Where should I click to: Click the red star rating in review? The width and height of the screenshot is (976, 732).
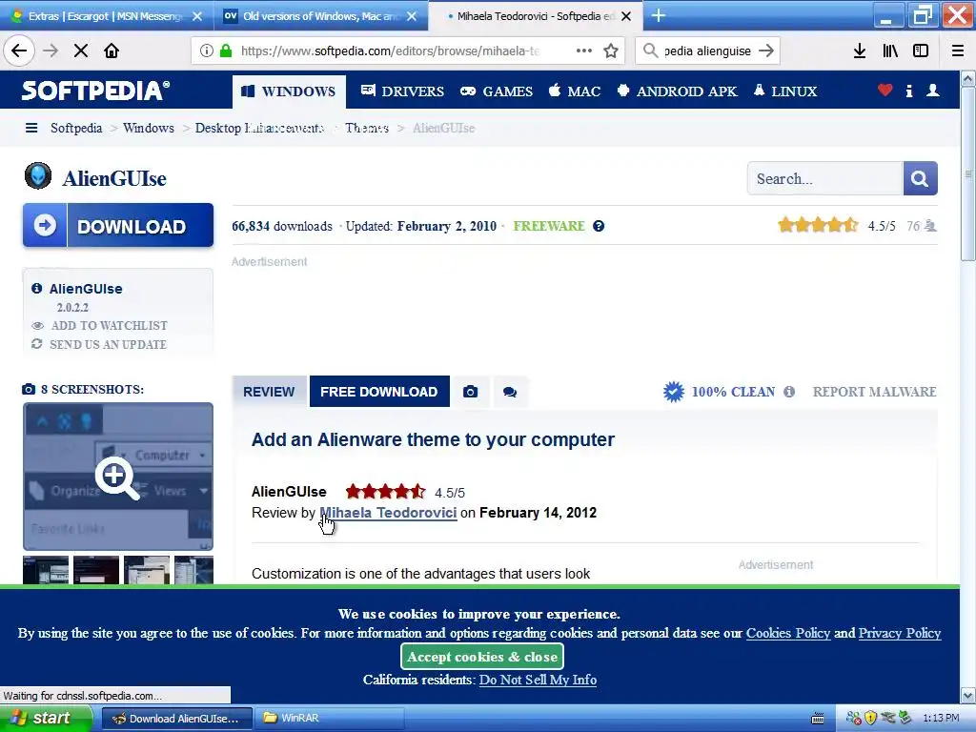click(385, 492)
